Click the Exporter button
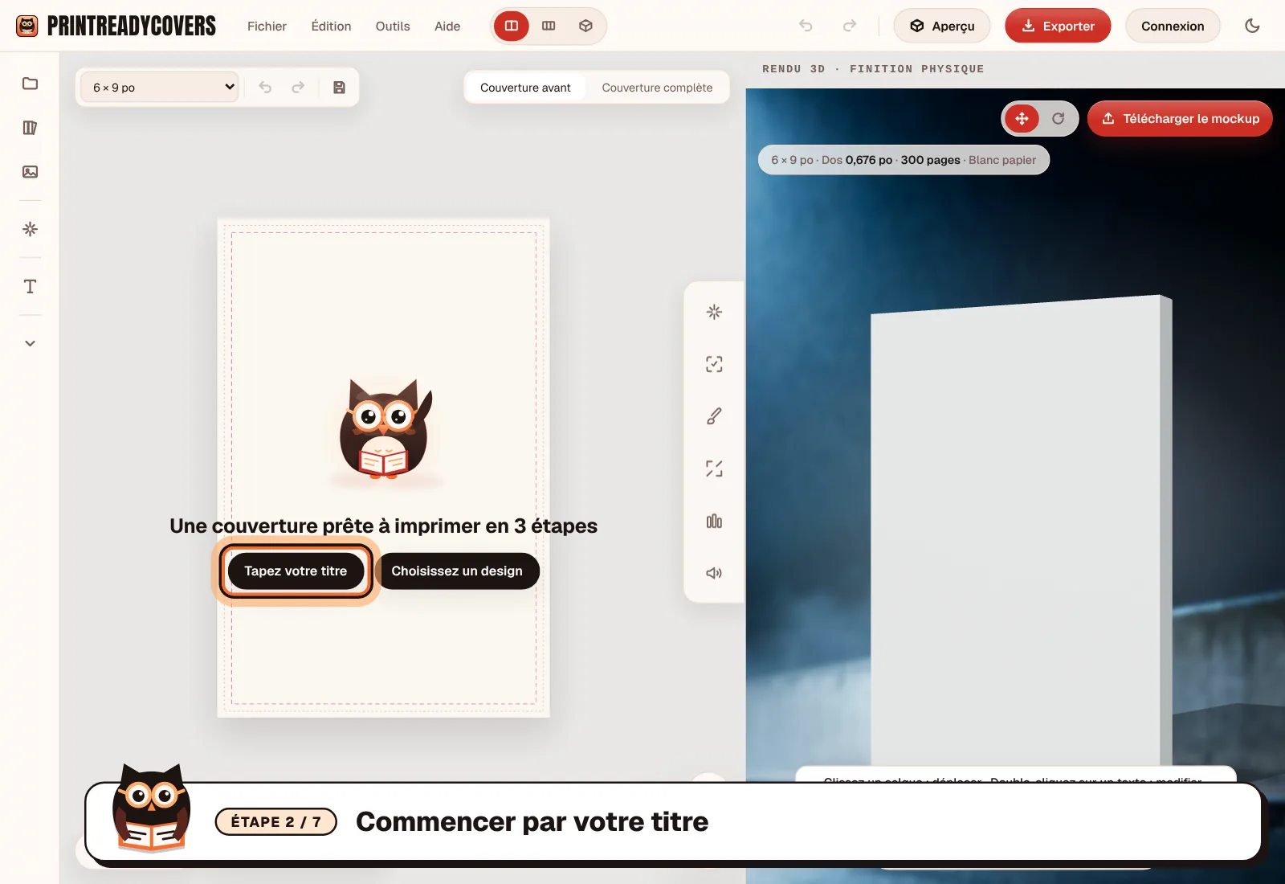 point(1058,26)
